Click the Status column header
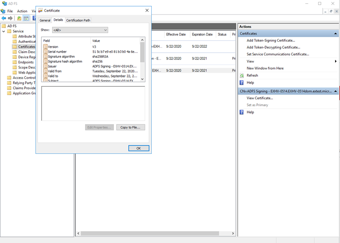The height and width of the screenshot is (243, 340). point(223,34)
